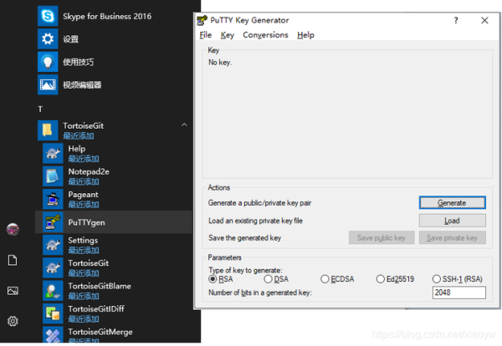The height and width of the screenshot is (346, 502).
Task: Open the 使用技巧 lightbulb icon
Action: pos(48,62)
